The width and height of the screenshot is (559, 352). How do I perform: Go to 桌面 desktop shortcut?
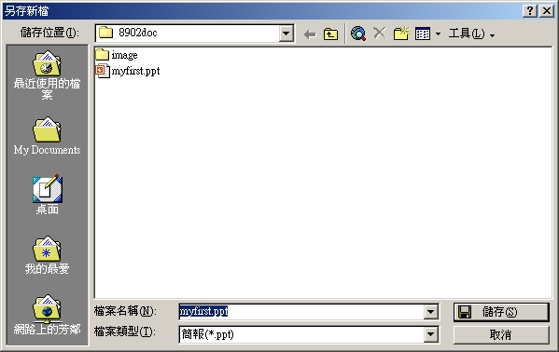[47, 195]
